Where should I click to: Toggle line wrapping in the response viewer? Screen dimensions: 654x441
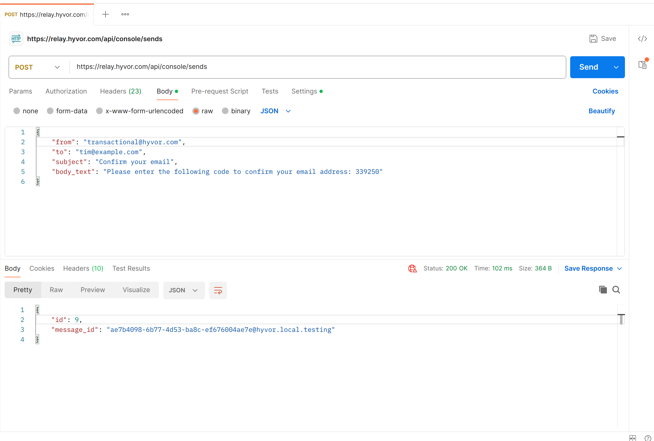218,290
